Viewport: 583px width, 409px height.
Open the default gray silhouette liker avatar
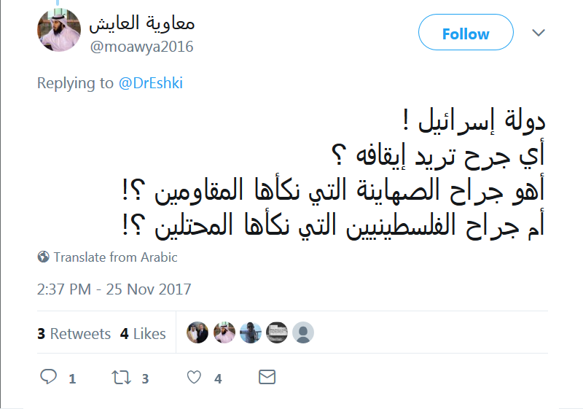coord(303,333)
